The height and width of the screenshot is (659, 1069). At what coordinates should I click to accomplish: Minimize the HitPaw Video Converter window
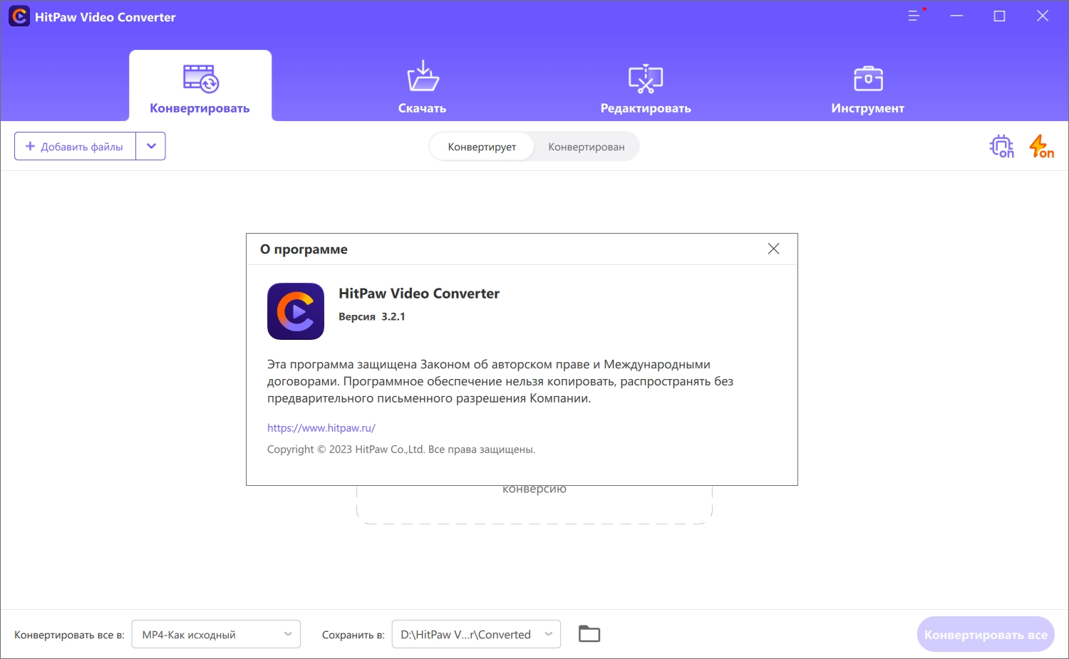(957, 16)
